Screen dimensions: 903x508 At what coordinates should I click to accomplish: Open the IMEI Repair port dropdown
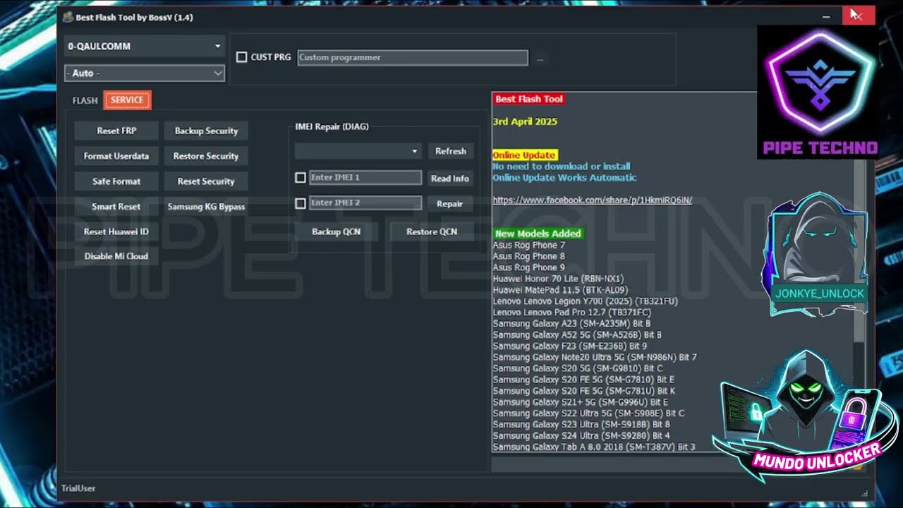click(x=358, y=151)
